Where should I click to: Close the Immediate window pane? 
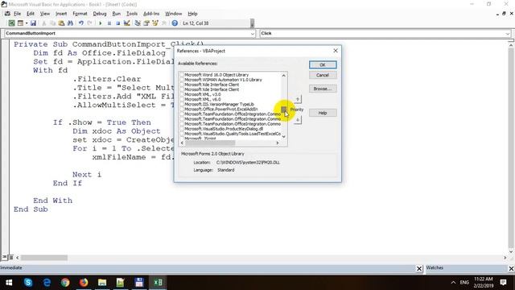419,268
